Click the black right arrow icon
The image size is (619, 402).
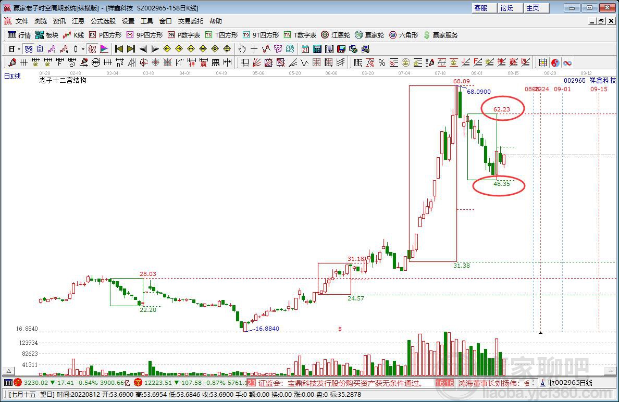pyautogui.click(x=155, y=49)
